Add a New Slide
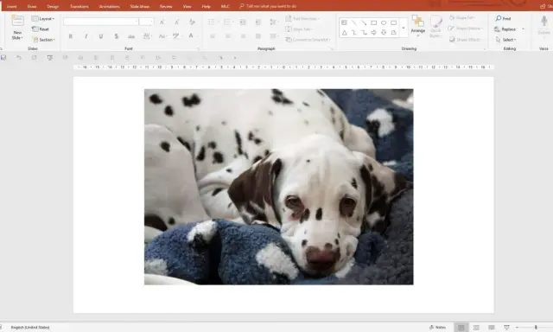The height and width of the screenshot is (332, 553). click(x=17, y=28)
